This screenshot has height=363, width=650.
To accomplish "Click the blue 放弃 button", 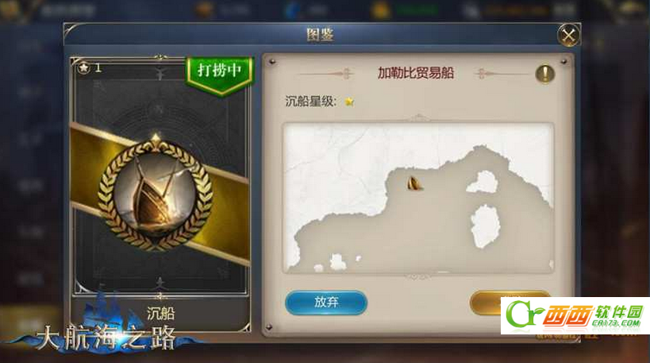I will click(326, 303).
